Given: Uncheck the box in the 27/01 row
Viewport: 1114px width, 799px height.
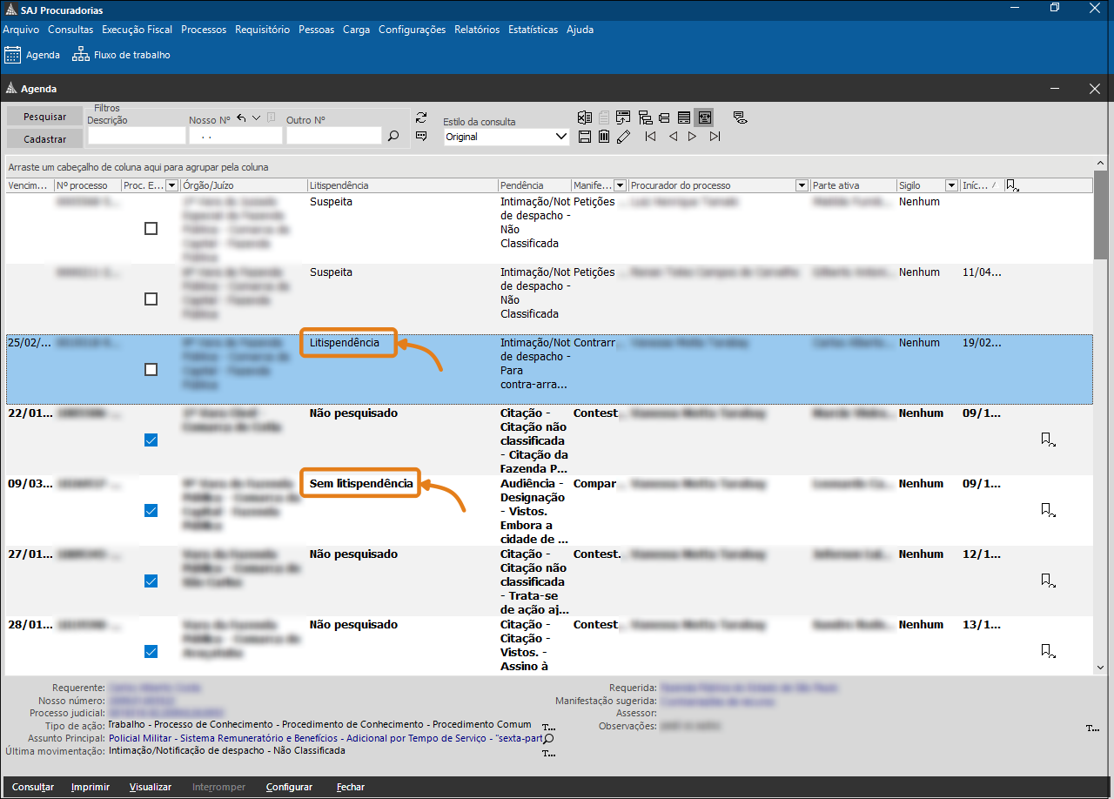Looking at the screenshot, I should (151, 581).
